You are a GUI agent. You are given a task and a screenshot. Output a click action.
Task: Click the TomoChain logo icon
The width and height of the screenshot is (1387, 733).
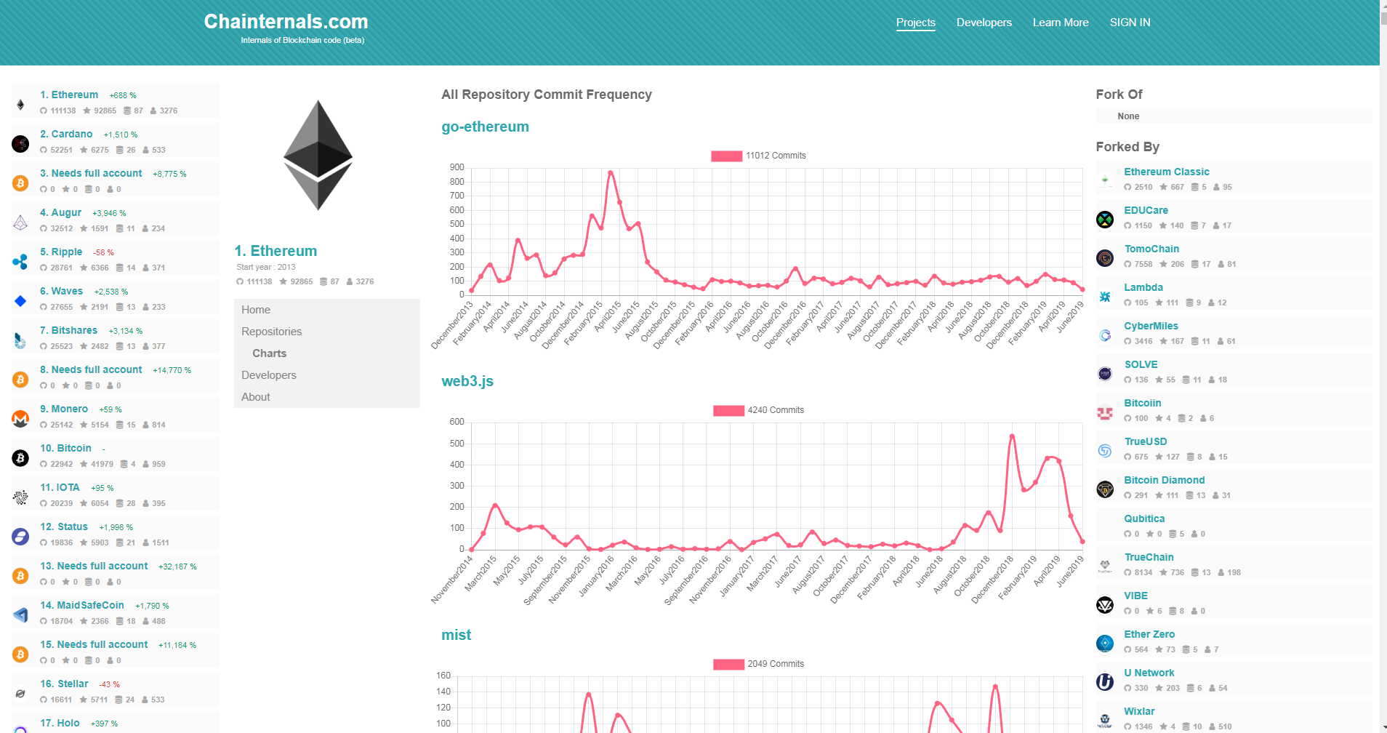point(1105,257)
